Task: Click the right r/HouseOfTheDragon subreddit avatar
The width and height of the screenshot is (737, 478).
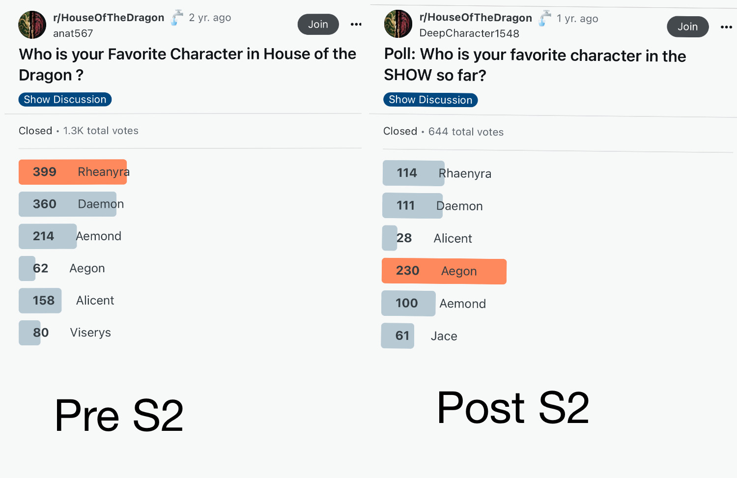Action: [398, 24]
